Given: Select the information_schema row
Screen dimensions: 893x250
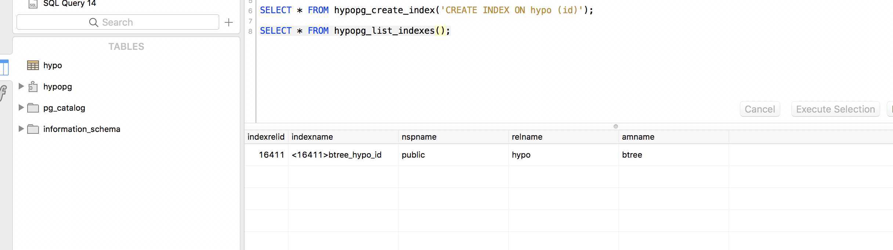Looking at the screenshot, I should tap(82, 129).
